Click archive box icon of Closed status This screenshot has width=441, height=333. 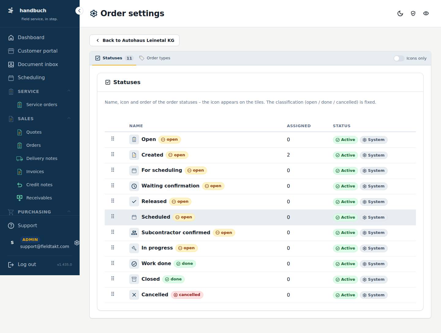(x=134, y=279)
